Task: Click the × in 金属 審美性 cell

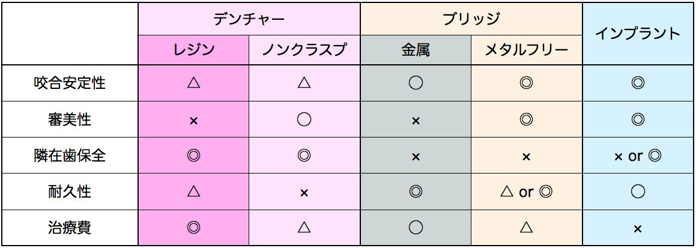Action: tap(416, 120)
